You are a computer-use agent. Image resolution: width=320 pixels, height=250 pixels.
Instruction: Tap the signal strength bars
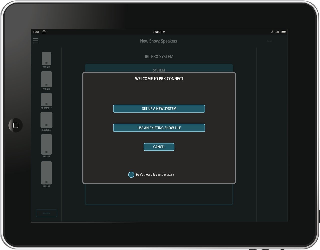[277, 32]
